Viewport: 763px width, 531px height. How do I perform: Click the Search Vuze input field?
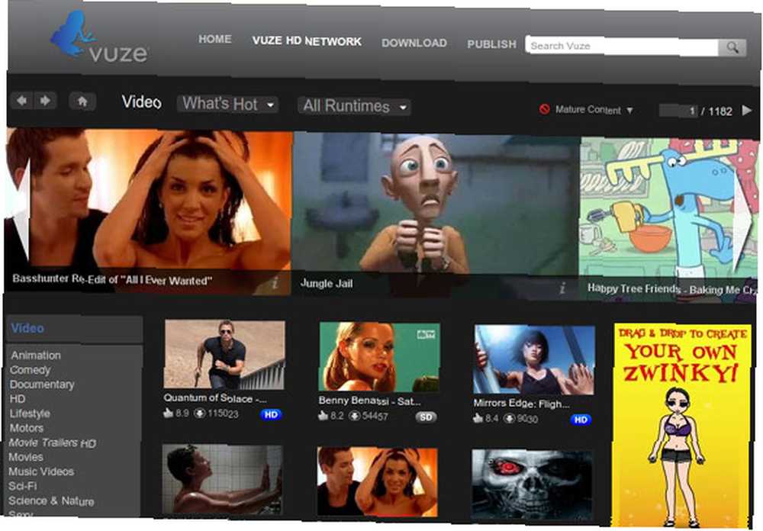(622, 46)
